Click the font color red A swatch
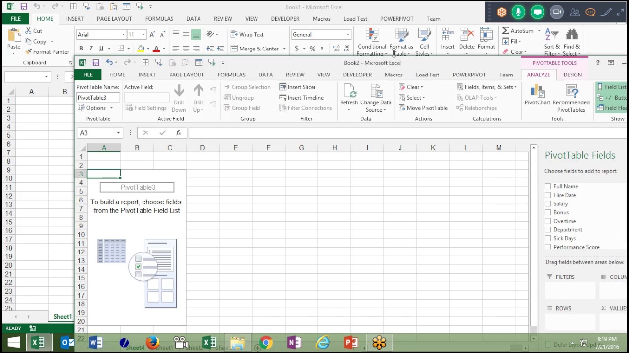 pos(156,49)
